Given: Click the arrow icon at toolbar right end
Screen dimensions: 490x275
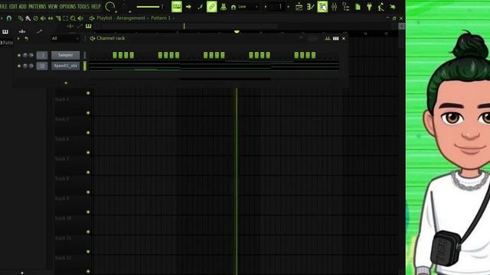Looking at the screenshot, I should pos(393,7).
